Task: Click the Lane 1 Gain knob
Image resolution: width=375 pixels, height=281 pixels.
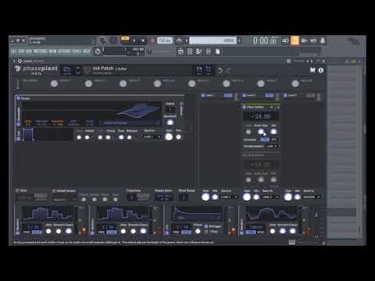Action: (205, 197)
